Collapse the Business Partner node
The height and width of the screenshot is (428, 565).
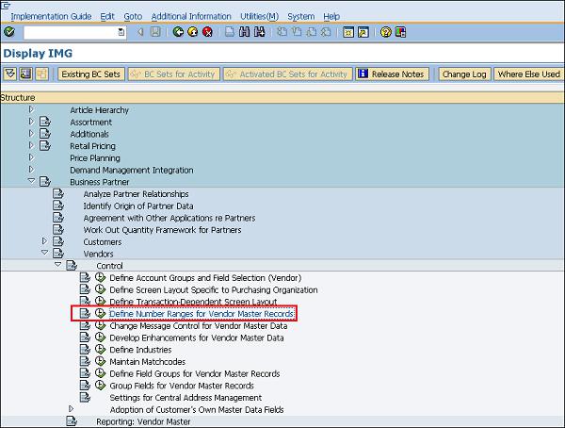pyautogui.click(x=31, y=181)
